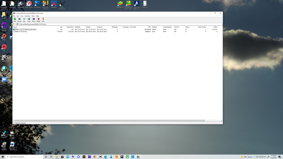Click the Extract toolbar icon
The width and height of the screenshot is (283, 159).
point(19,20)
